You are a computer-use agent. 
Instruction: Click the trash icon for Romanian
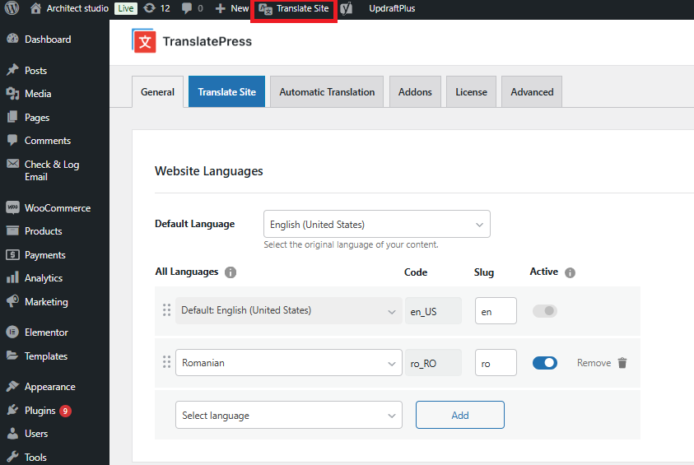pyautogui.click(x=622, y=363)
